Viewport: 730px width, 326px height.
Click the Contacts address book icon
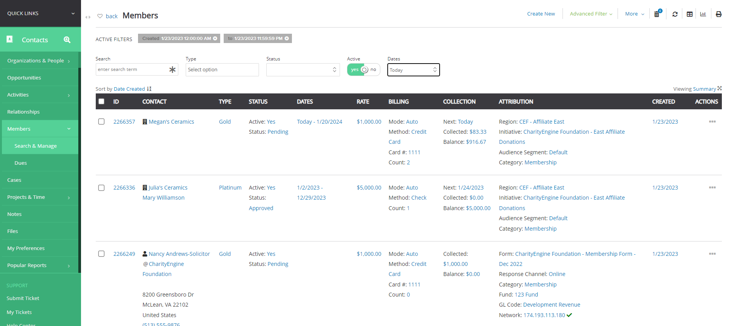[x=10, y=39]
